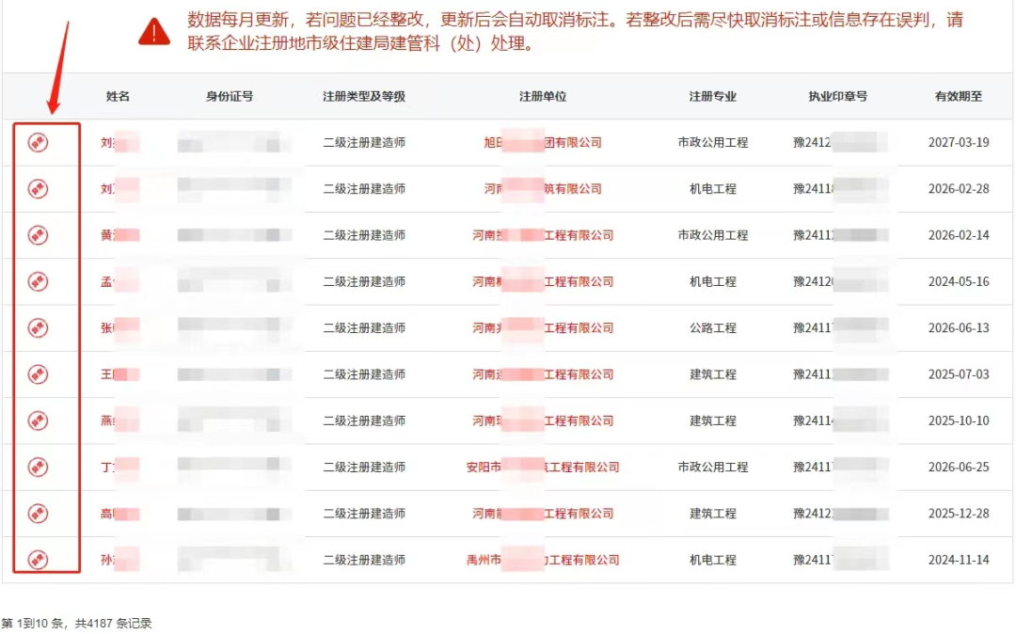This screenshot has width=1016, height=635.
Task: Open the 旭日集团有限公司 company link
Action: 542,143
